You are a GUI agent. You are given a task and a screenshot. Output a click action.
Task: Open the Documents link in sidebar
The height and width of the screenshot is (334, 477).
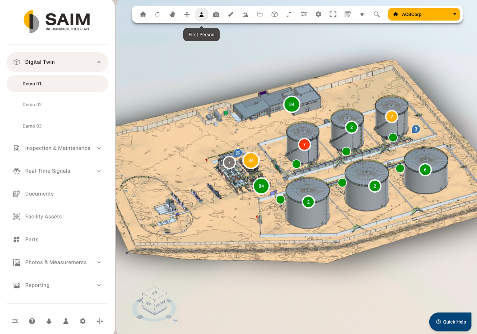pos(39,194)
